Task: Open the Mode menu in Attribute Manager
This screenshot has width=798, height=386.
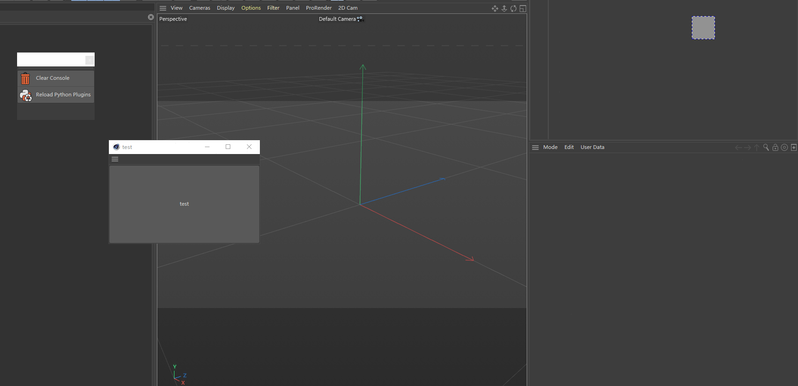Action: 550,147
